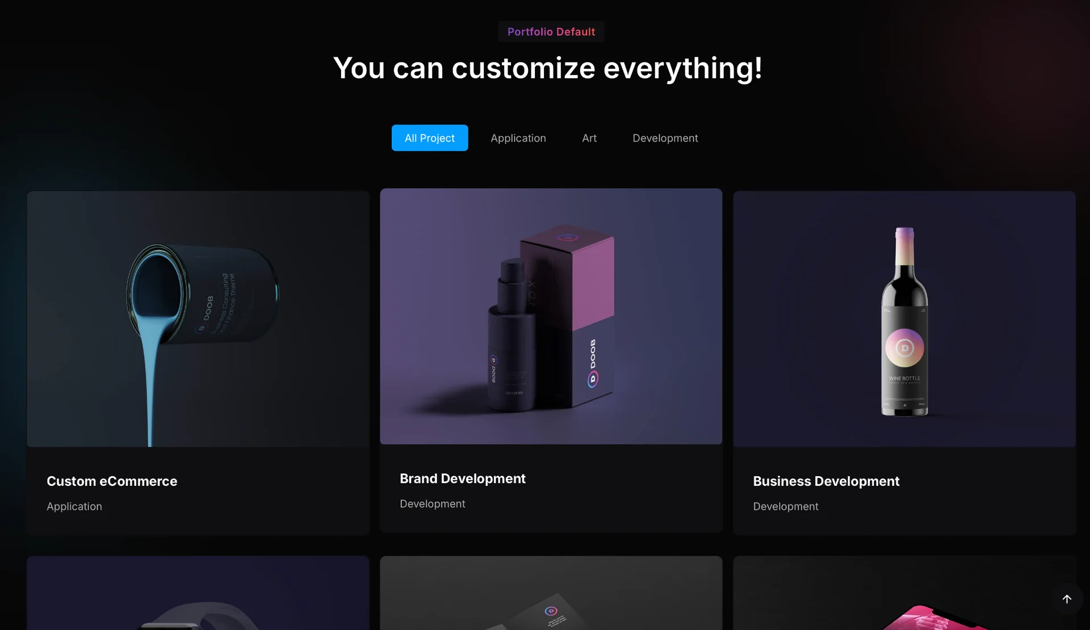1090x630 pixels.
Task: Click Development category under Brand Development
Action: (x=432, y=504)
